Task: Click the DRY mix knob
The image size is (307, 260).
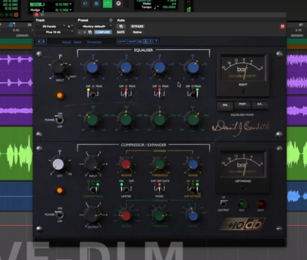Action: [x=58, y=164]
